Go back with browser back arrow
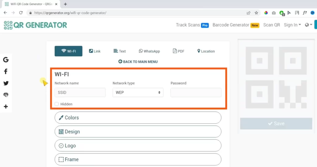Screen dimensions: 317x167 5,12
